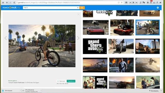This screenshot has height=93, width=165.
Task: Expand the GTA_5.exe download options arrow
Action: point(41,90)
